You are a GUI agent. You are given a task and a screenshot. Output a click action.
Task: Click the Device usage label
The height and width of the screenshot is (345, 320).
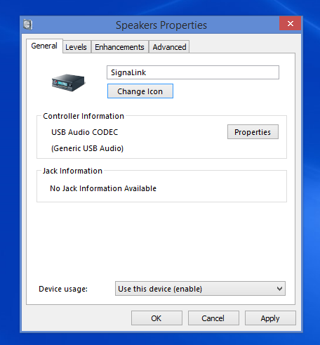pyautogui.click(x=63, y=289)
